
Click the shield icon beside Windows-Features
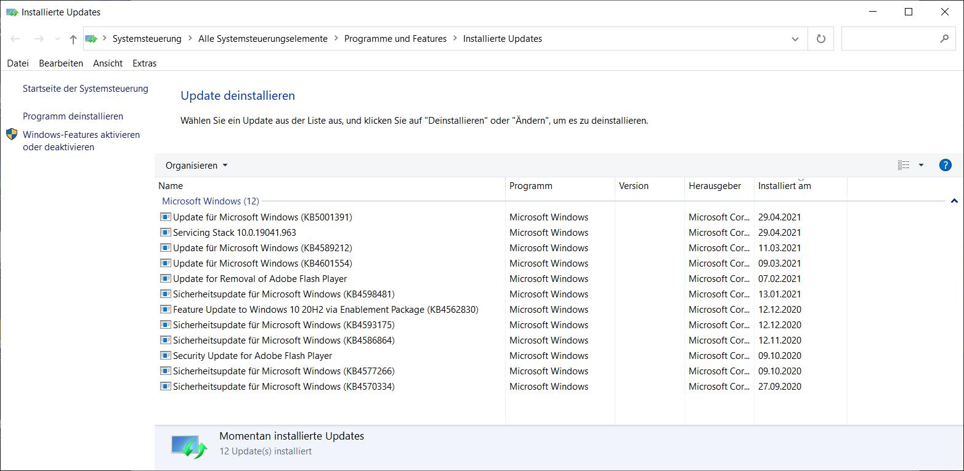pos(12,134)
